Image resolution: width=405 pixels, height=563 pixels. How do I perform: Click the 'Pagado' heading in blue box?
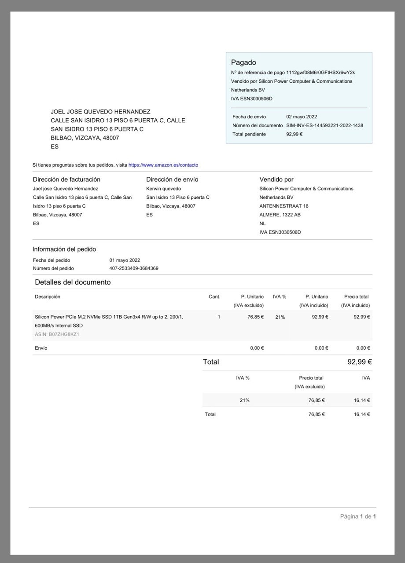point(243,62)
